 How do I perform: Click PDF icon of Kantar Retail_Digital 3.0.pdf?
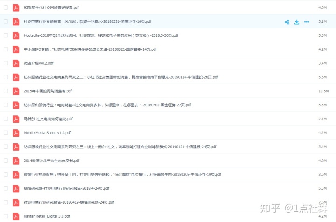(16, 216)
